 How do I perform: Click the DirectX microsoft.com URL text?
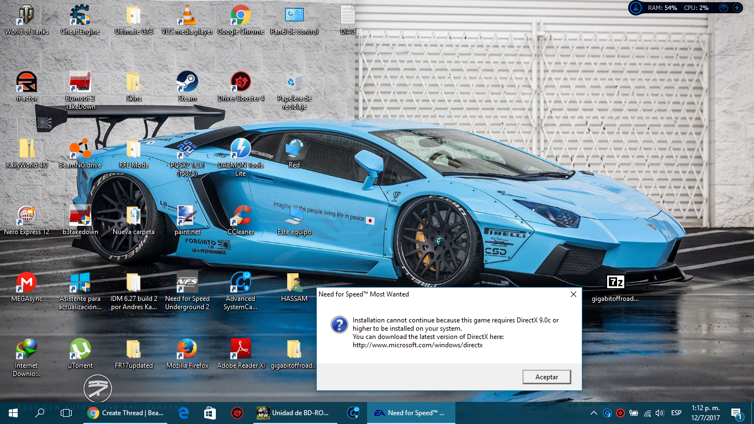pos(418,345)
